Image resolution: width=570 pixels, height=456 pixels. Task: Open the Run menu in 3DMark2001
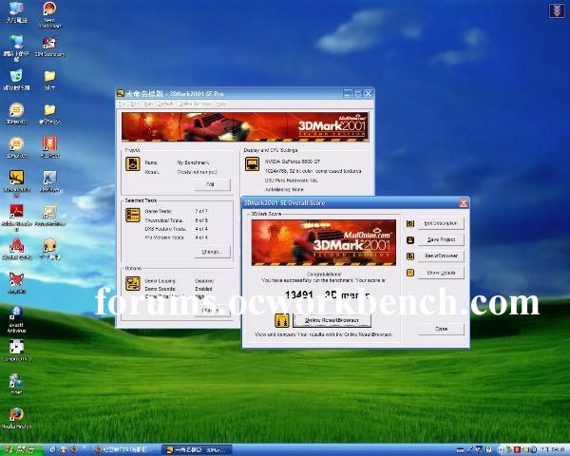pos(148,104)
